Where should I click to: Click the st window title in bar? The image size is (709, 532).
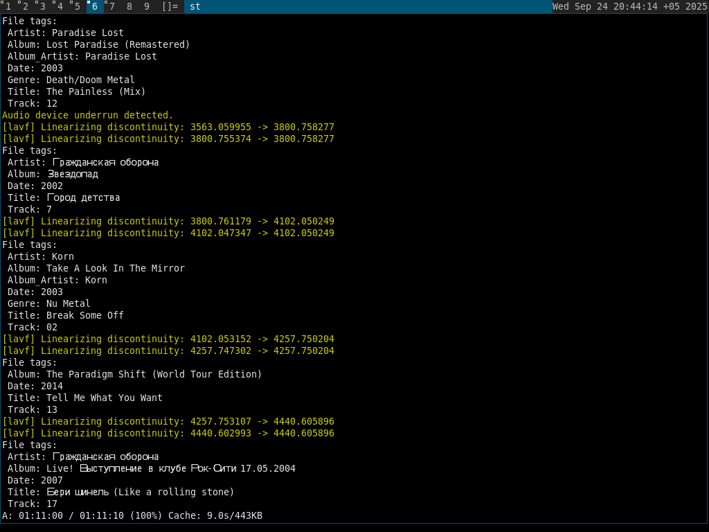(195, 6)
